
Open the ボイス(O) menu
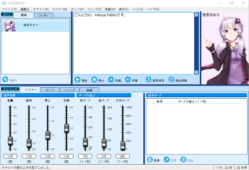(77, 9)
